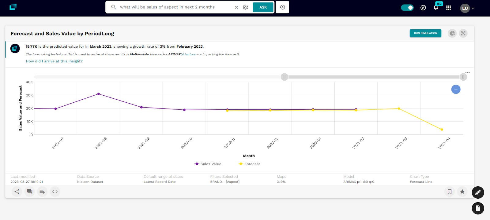490x220 pixels.
Task: Expand the user menu dropdown arrow
Action: pyautogui.click(x=473, y=9)
